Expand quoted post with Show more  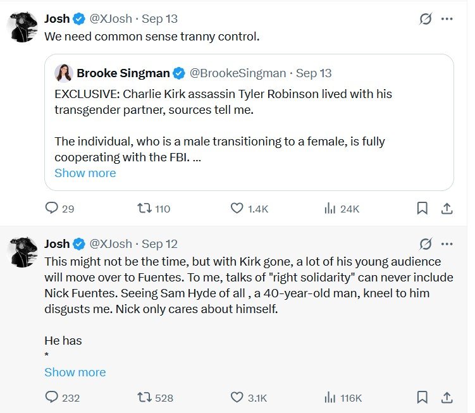pyautogui.click(x=85, y=173)
